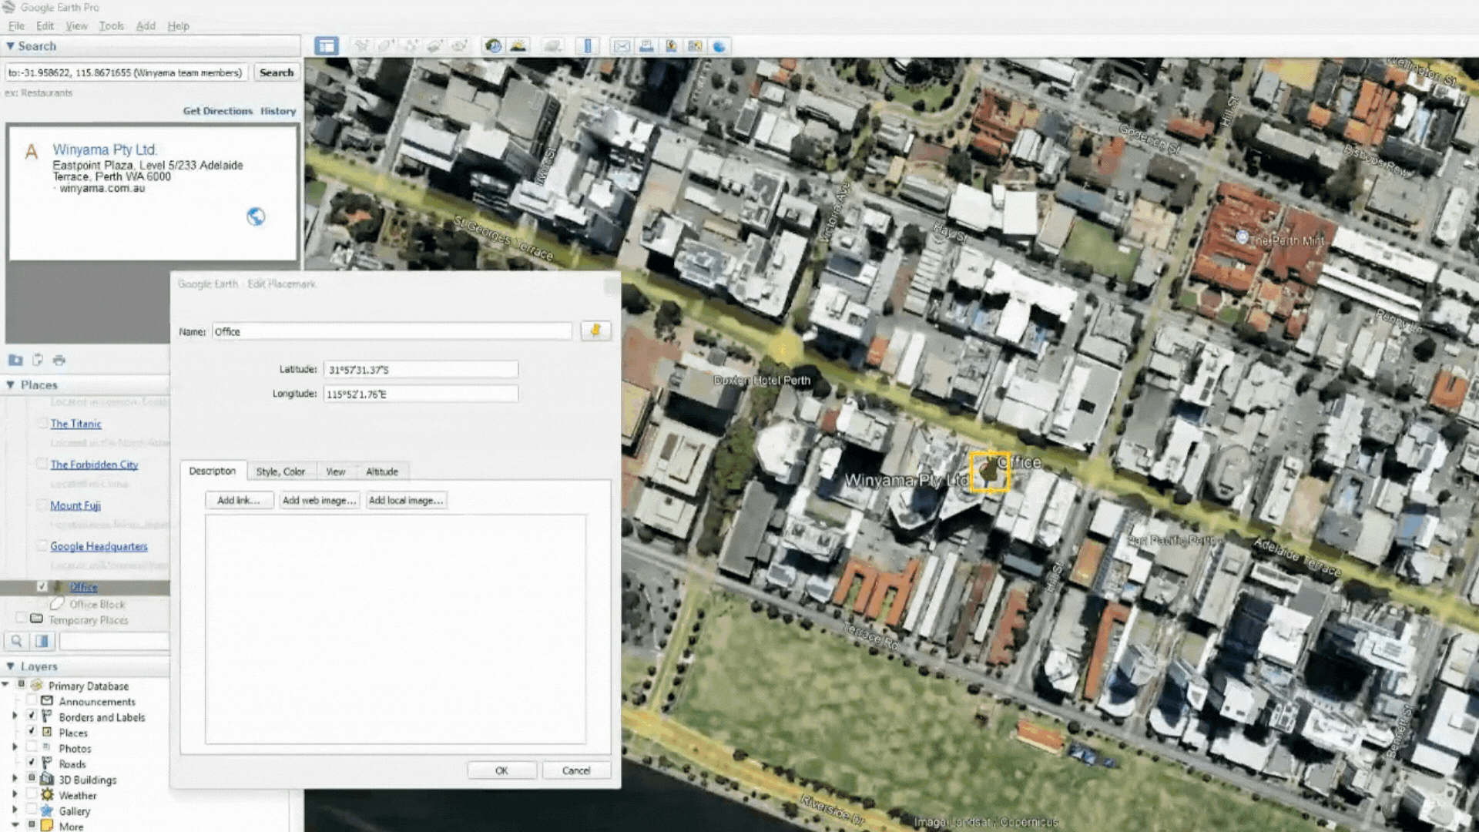Switch to the Style, Color tab

click(x=280, y=471)
